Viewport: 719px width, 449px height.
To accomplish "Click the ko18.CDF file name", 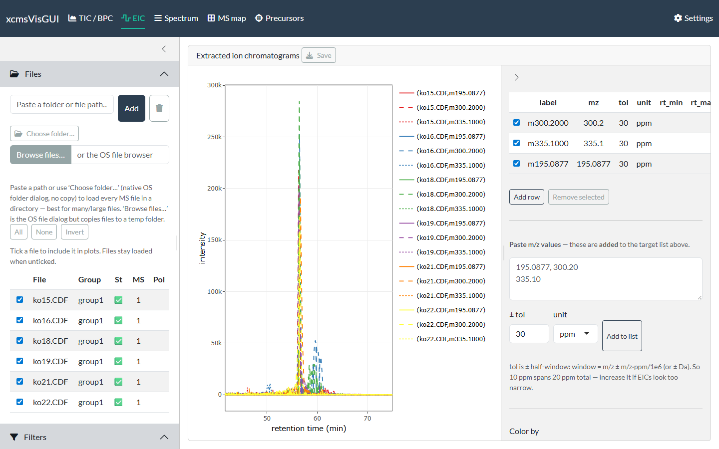I will click(50, 341).
